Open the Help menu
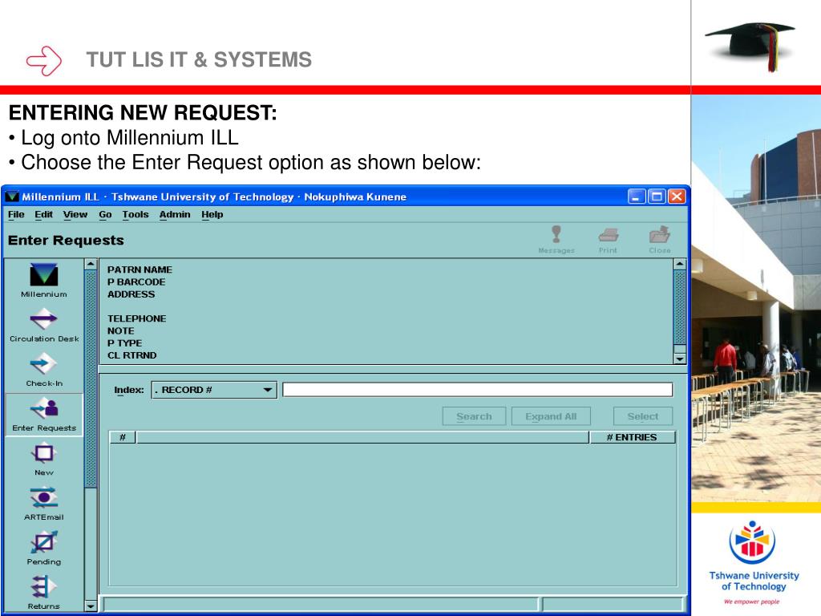This screenshot has height=616, width=821. click(212, 214)
